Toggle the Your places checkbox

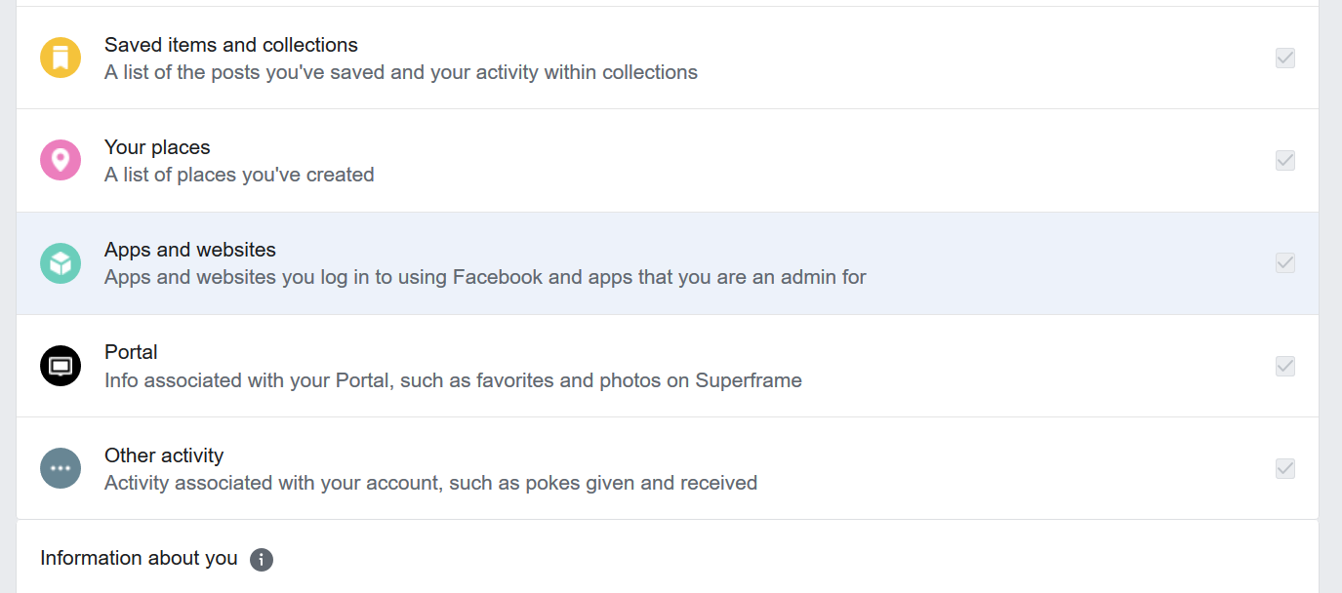(1285, 160)
